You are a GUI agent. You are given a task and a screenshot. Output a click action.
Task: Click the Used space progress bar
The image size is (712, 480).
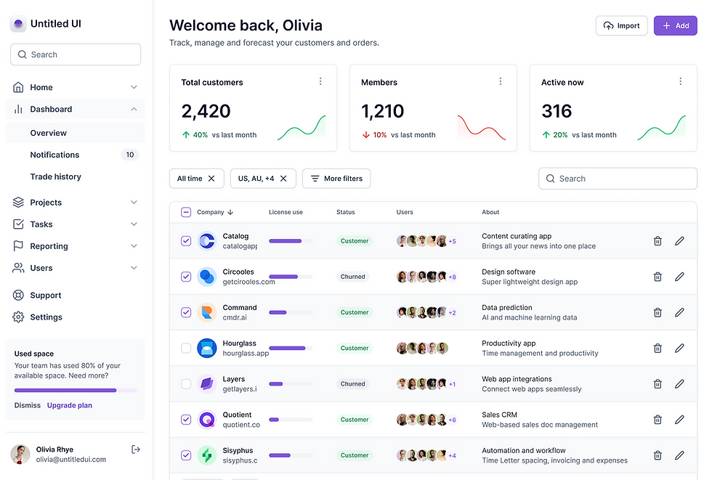(x=76, y=390)
